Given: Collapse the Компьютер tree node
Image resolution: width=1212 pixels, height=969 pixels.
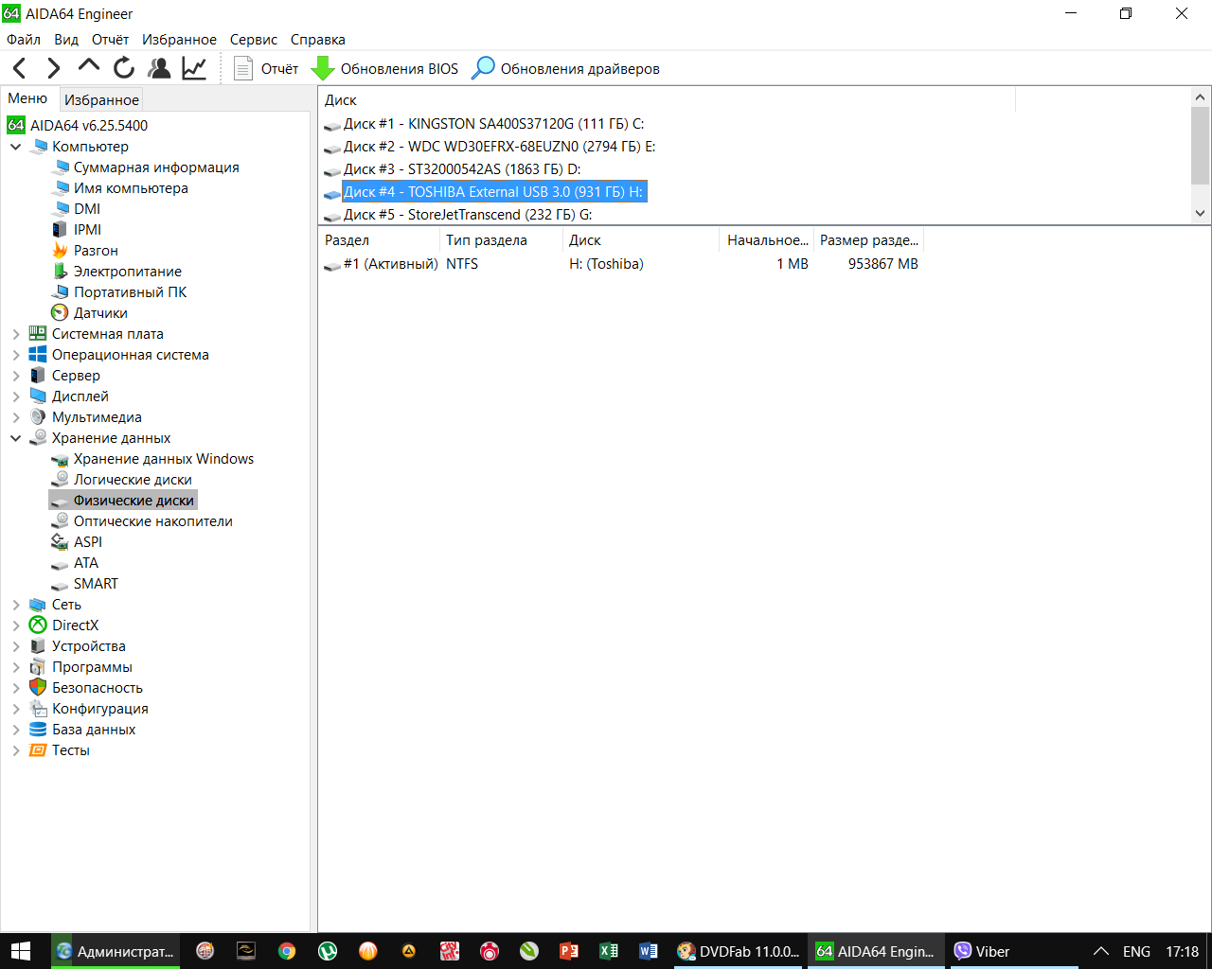Looking at the screenshot, I should coord(16,147).
